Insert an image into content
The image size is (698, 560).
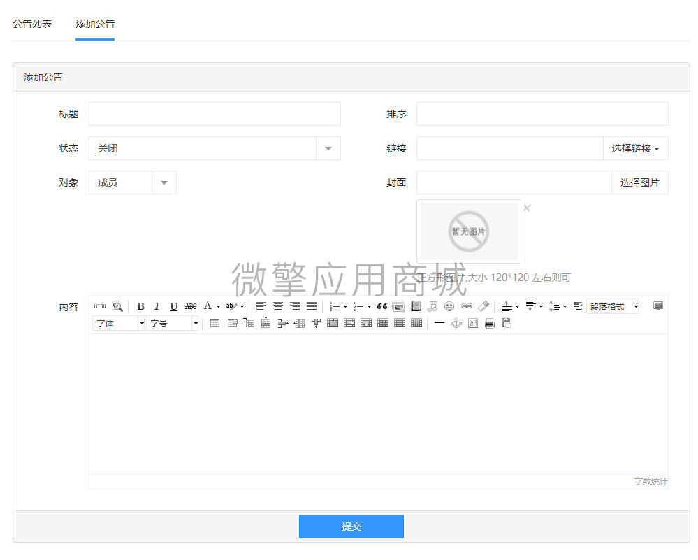click(x=398, y=306)
